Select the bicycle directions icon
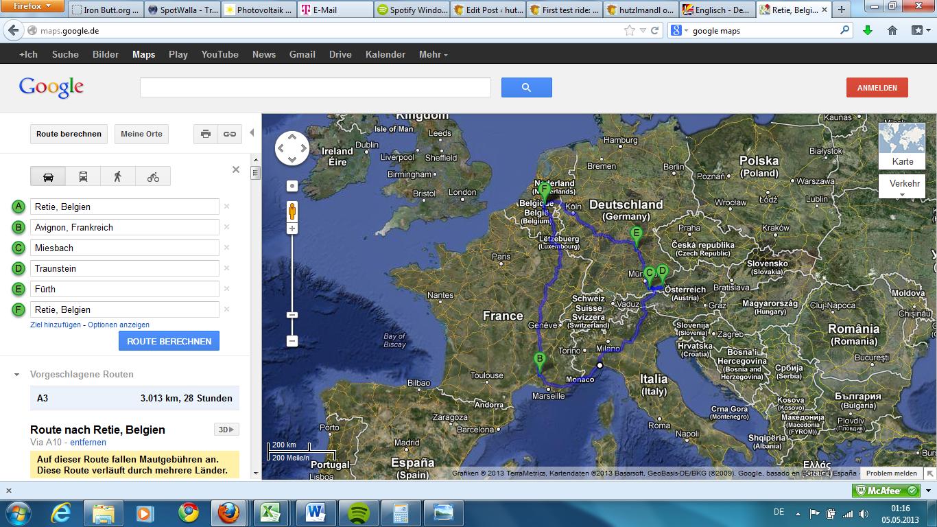Viewport: 937px width, 527px height. pos(153,176)
